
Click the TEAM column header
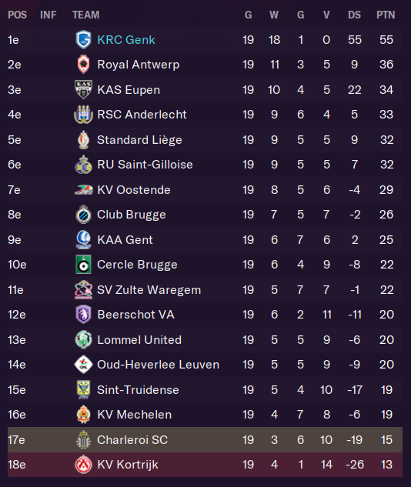86,15
